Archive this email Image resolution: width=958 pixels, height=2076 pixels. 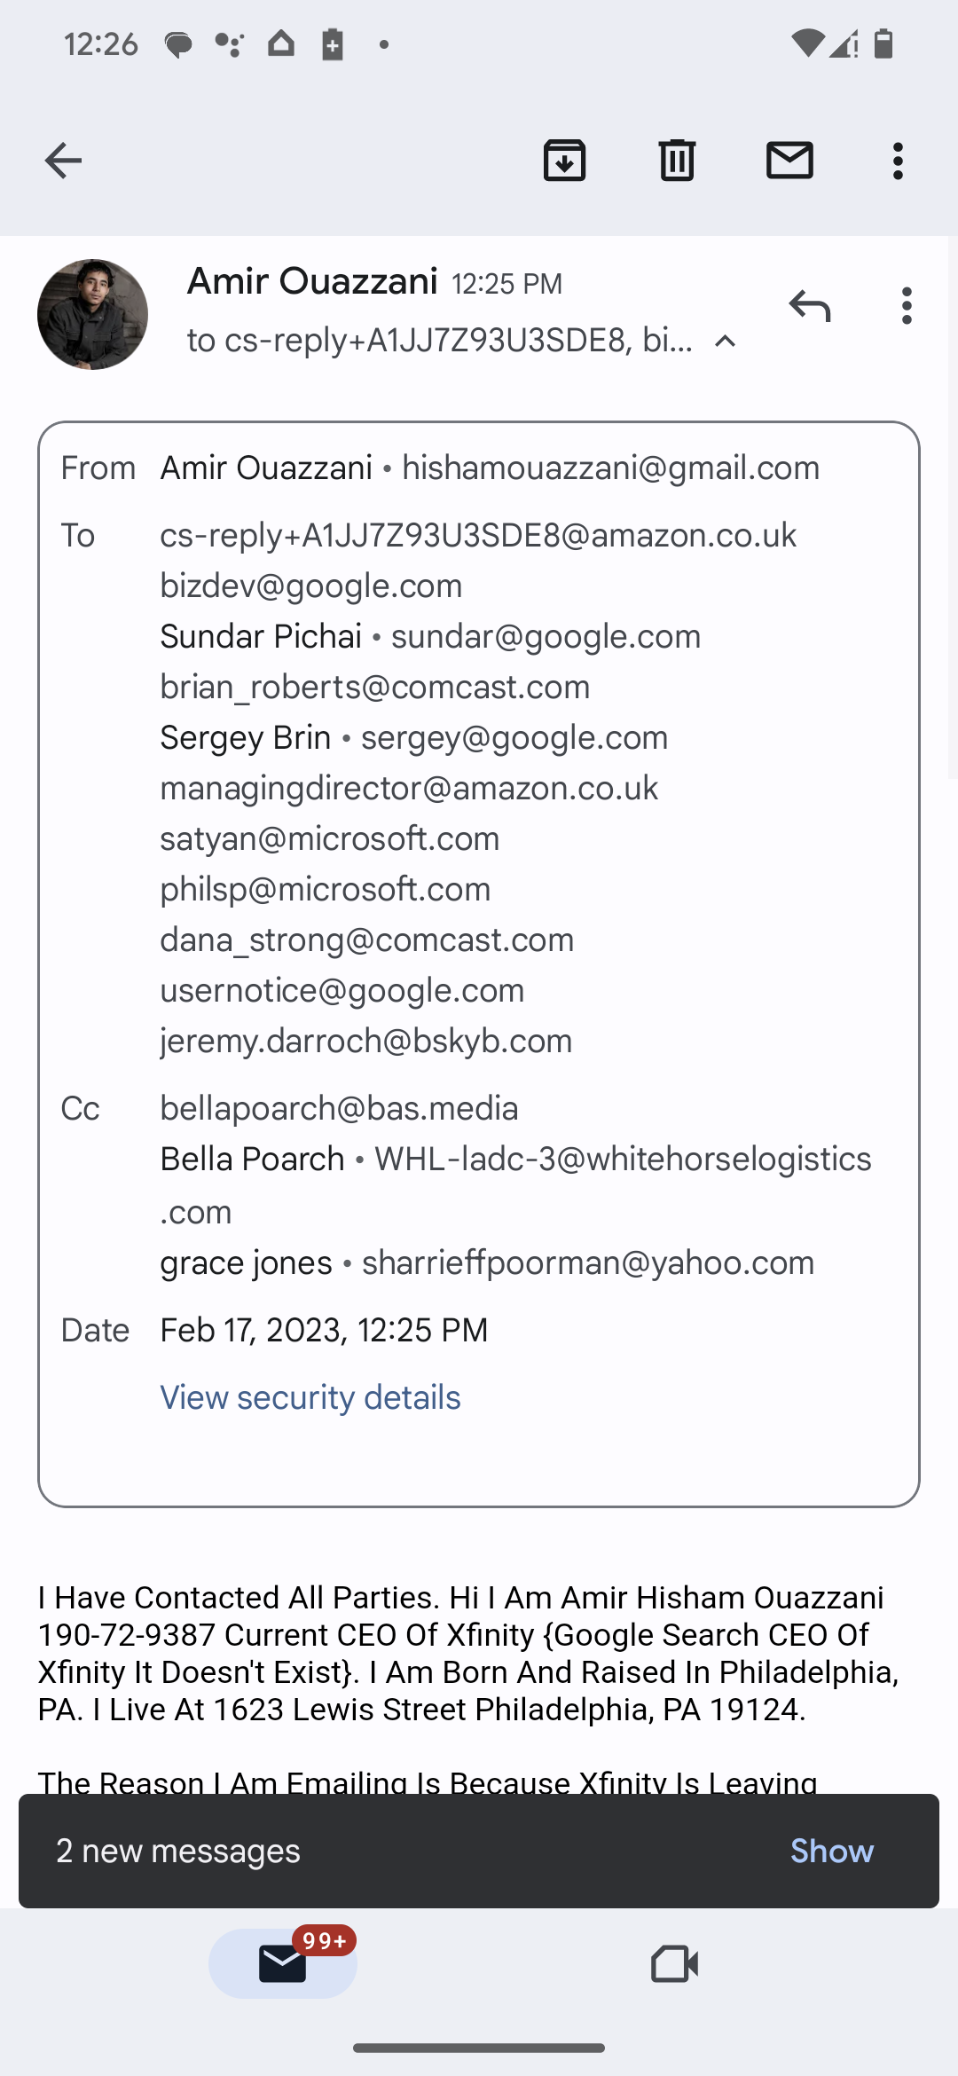coord(564,161)
